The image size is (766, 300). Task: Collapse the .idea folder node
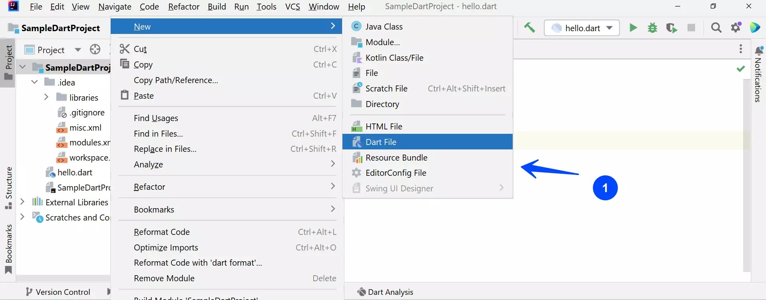[35, 82]
